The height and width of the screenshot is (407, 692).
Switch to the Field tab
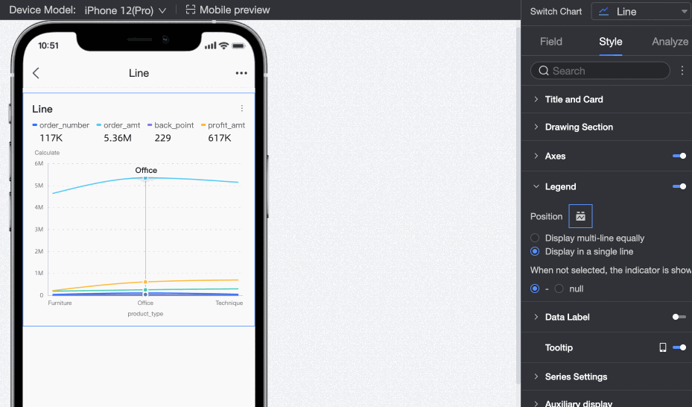click(550, 42)
